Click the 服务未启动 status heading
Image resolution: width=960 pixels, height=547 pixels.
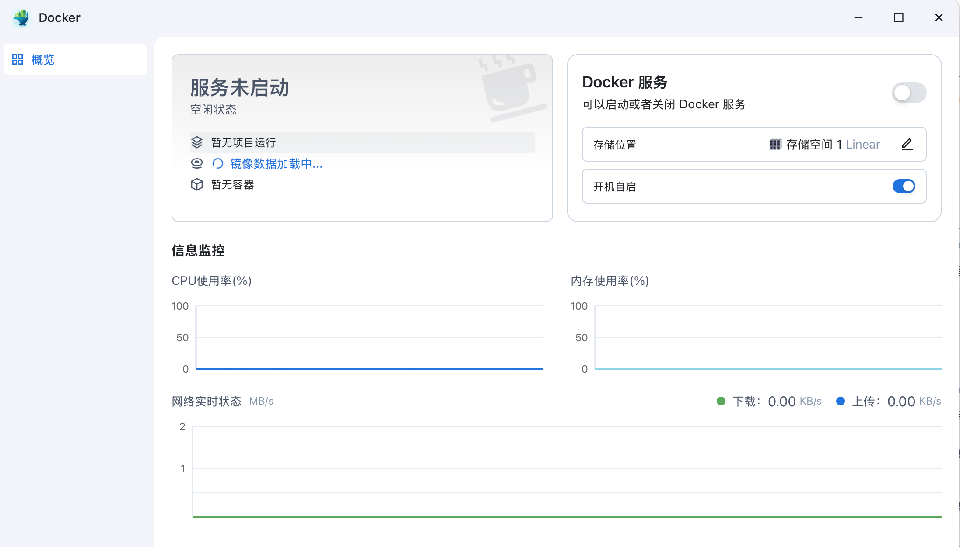click(239, 87)
